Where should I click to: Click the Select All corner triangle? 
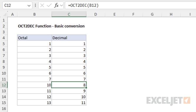point(5,14)
